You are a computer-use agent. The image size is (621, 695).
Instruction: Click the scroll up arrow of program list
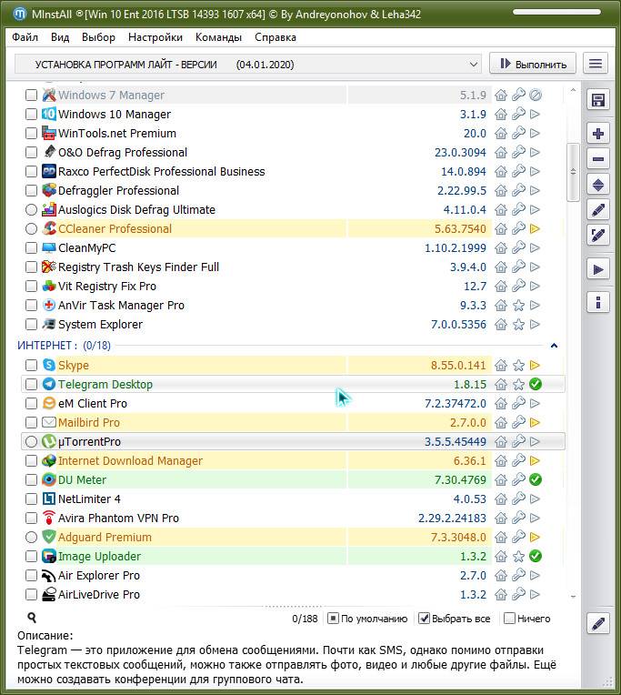click(x=573, y=90)
